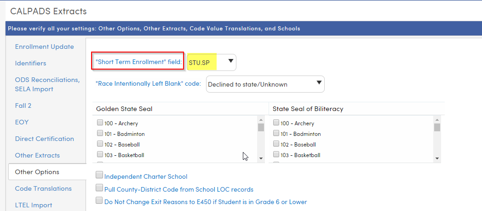
Task: Click the "Short Term Enrollment" field label
Action: click(138, 62)
